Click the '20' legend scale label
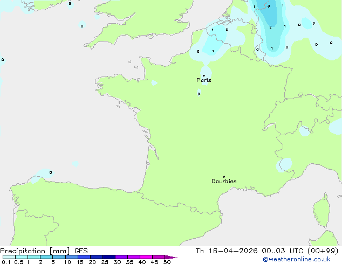Viewport: 342px width, 264px height. [92, 262]
